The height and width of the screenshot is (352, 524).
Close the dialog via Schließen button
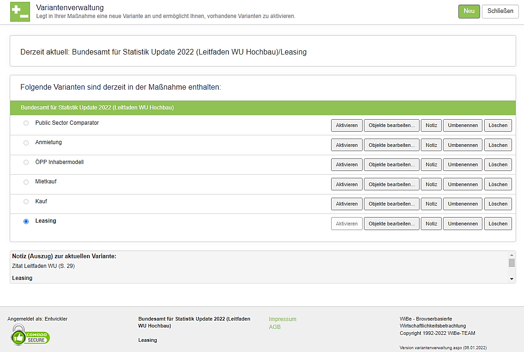coord(500,12)
